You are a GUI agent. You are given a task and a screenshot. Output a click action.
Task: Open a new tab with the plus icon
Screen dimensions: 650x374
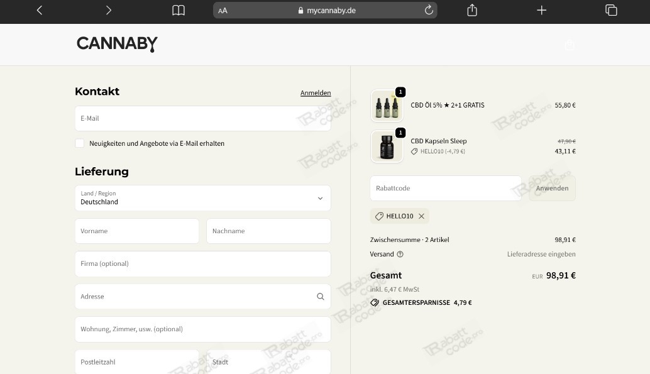click(x=541, y=10)
